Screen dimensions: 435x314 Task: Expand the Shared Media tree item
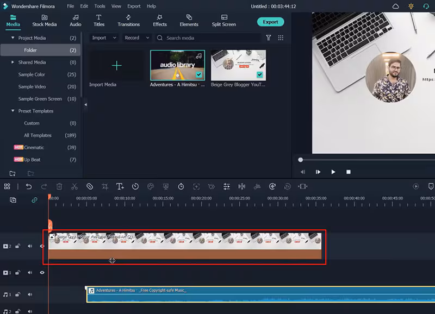pyautogui.click(x=13, y=62)
